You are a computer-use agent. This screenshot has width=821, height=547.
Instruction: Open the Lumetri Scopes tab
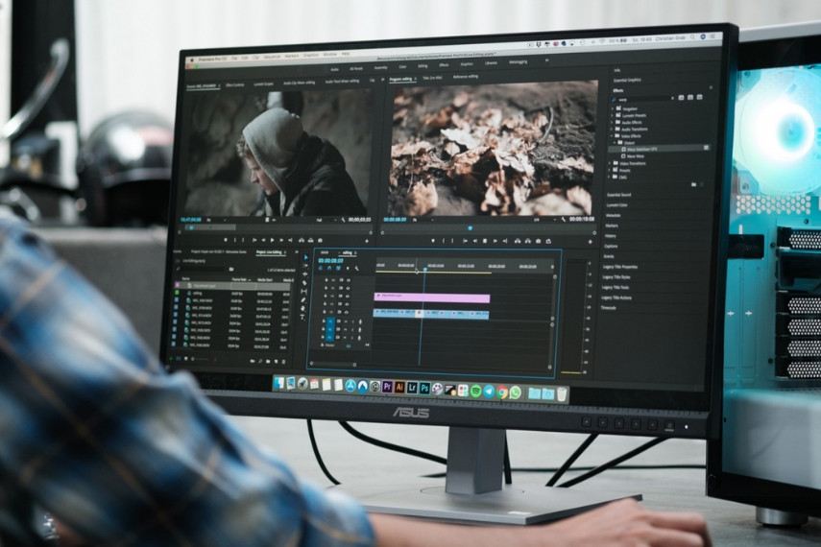(x=263, y=83)
